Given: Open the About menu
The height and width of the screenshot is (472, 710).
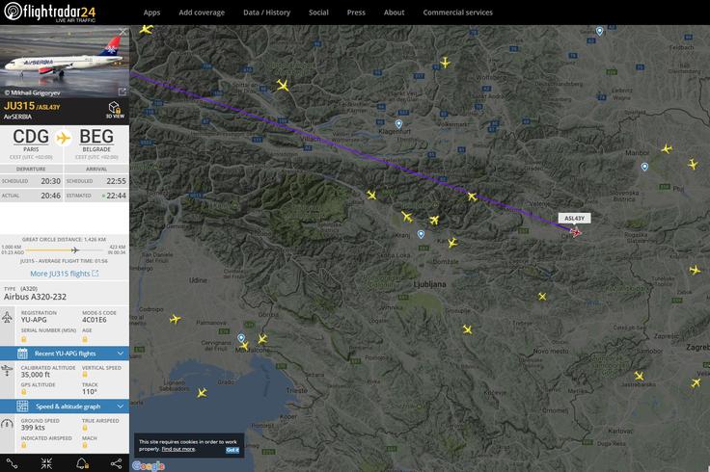Looking at the screenshot, I should pos(394,13).
